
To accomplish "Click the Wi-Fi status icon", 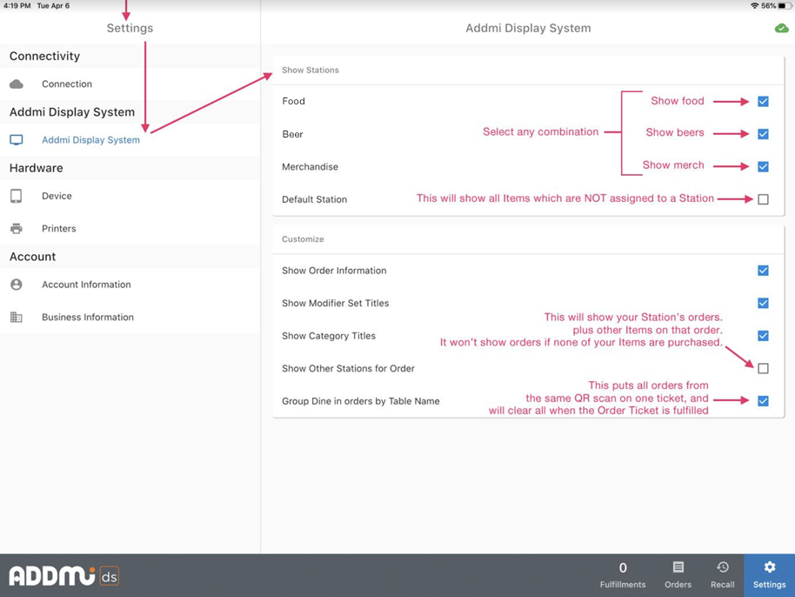I will click(x=754, y=5).
